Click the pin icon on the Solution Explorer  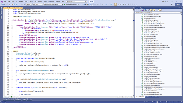180,8
